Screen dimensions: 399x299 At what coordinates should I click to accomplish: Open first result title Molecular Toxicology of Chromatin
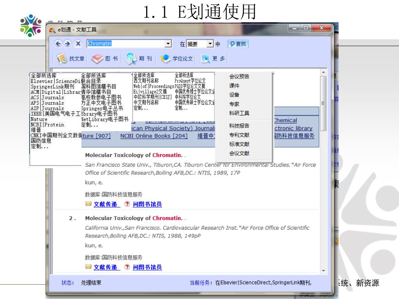pos(134,155)
